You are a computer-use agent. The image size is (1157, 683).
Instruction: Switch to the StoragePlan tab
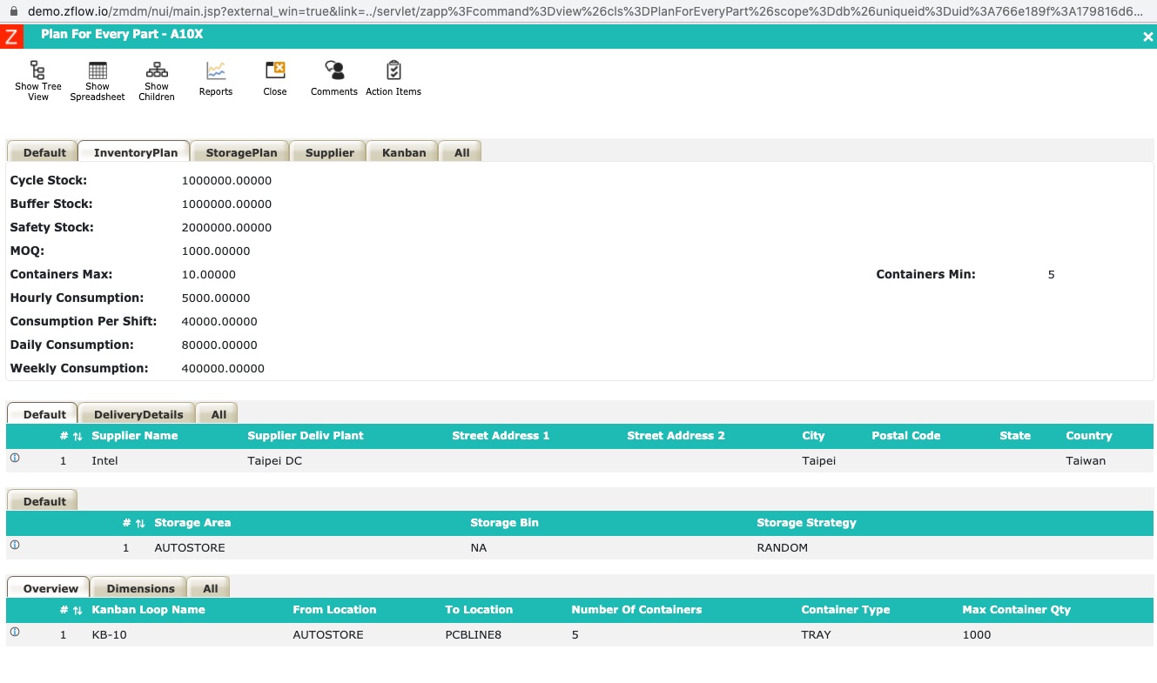(241, 152)
